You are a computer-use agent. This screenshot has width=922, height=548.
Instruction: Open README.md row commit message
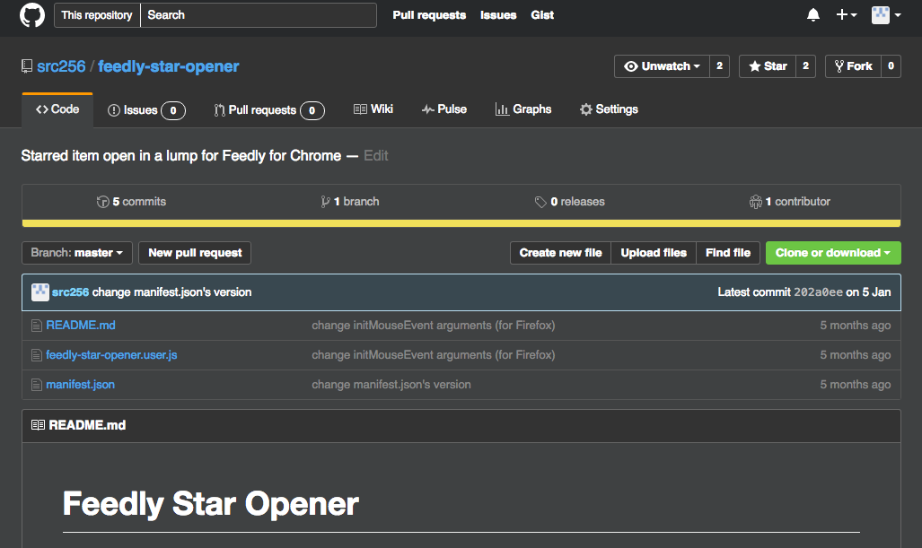[x=434, y=326]
